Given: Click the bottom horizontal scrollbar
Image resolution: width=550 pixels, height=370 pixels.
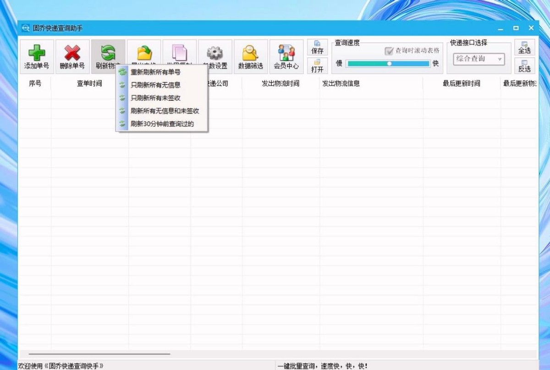Looking at the screenshot, I should pos(101,354).
